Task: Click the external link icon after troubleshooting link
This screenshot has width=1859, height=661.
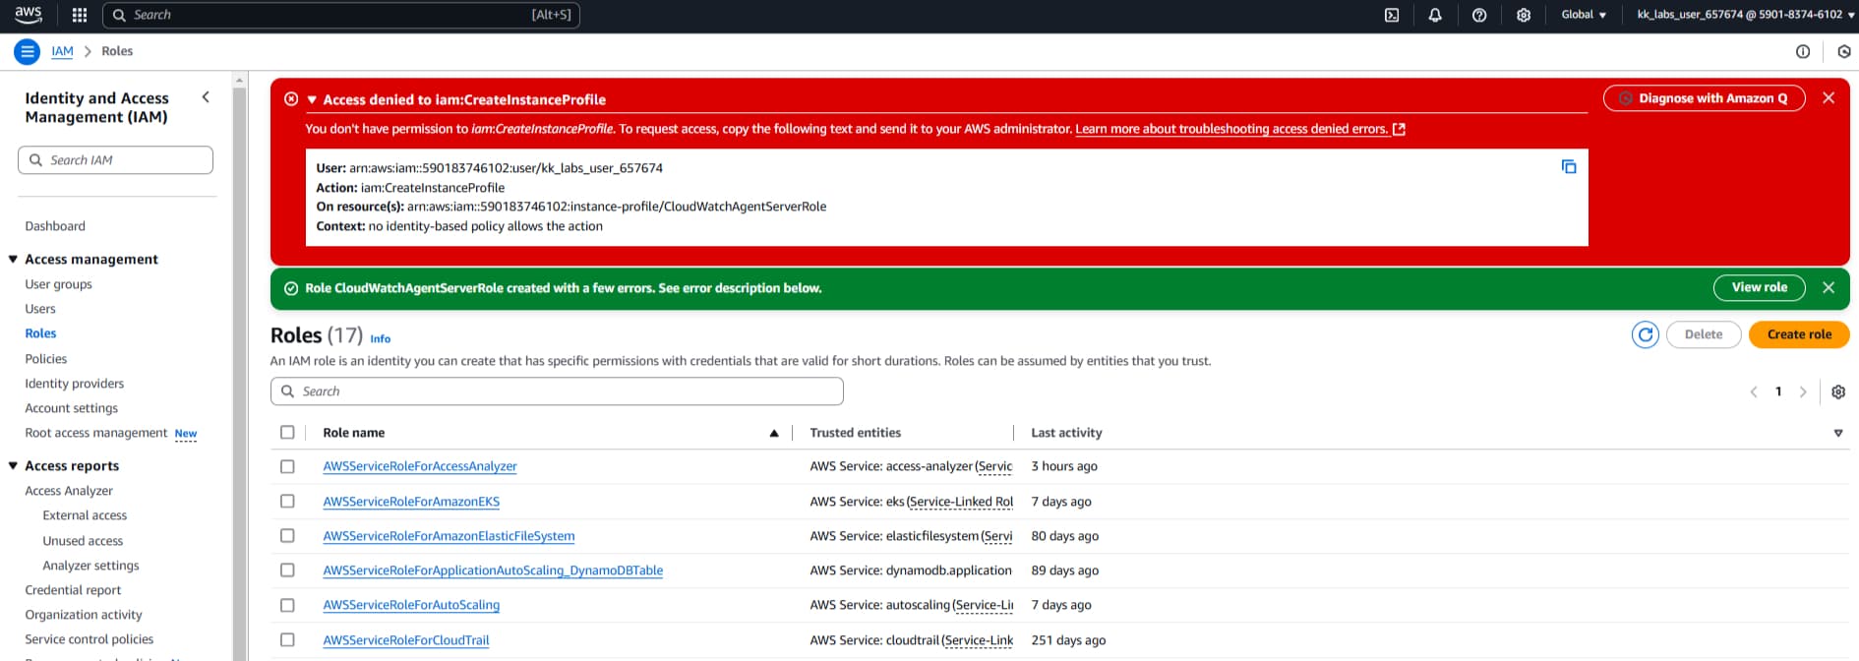Action: 1400,129
